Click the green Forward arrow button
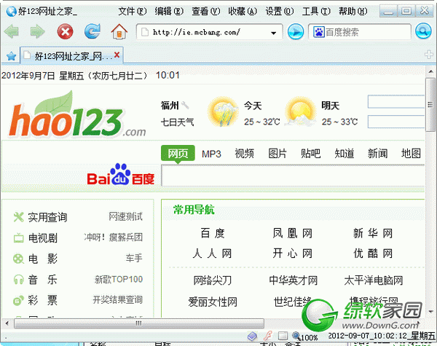The height and width of the screenshot is (346, 437). coord(37,31)
